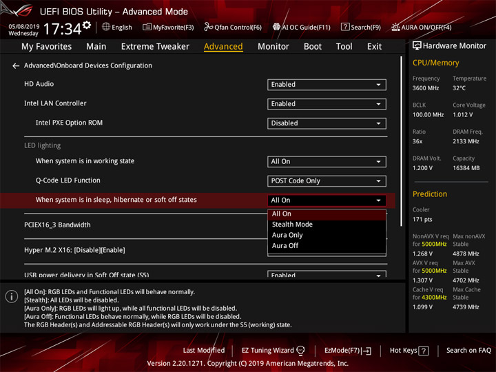This screenshot has height=372, width=496.
Task: Click the 16384 MB capacity value
Action: point(466,168)
